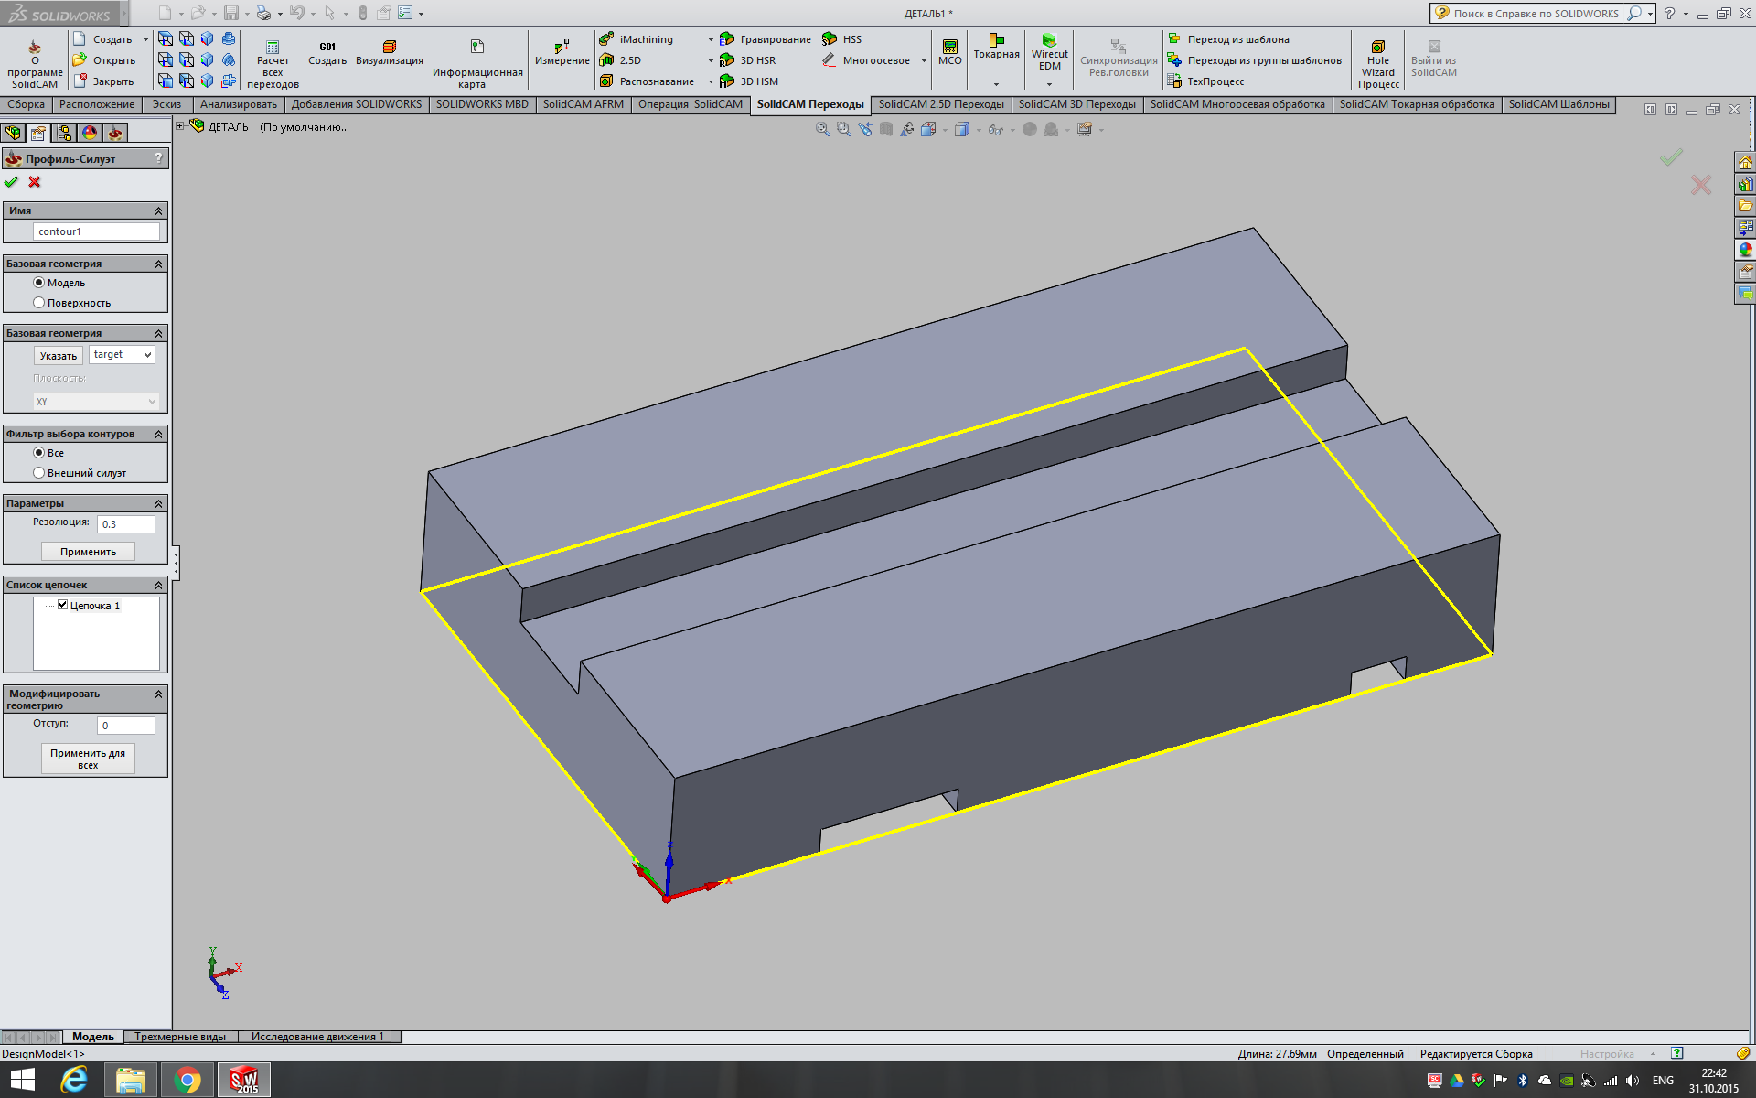The image size is (1756, 1098).
Task: Accept profile with green checkmark
Action: (x=12, y=182)
